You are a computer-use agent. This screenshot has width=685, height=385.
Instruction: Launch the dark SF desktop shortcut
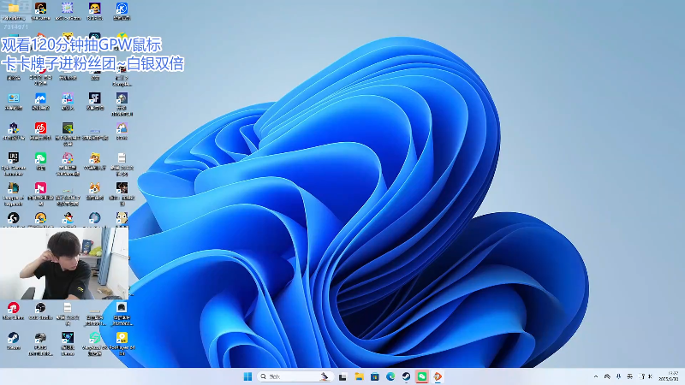click(x=95, y=98)
